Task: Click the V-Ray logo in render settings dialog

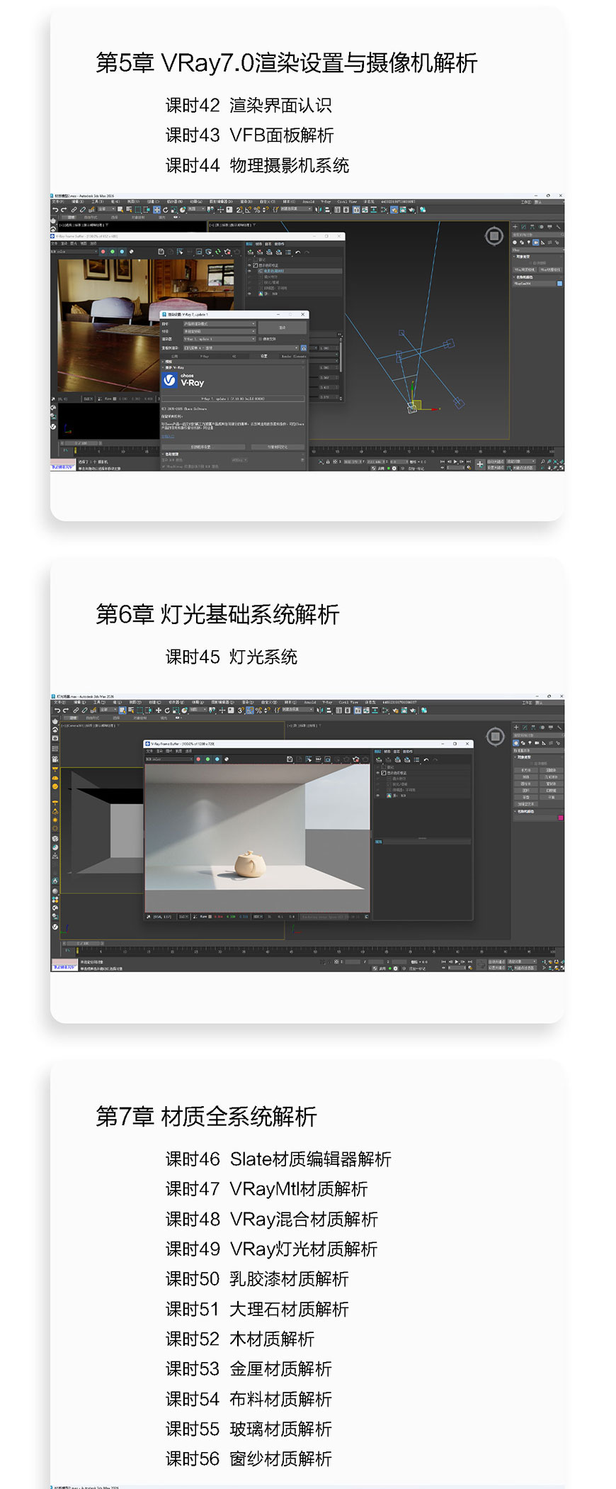Action: click(170, 381)
